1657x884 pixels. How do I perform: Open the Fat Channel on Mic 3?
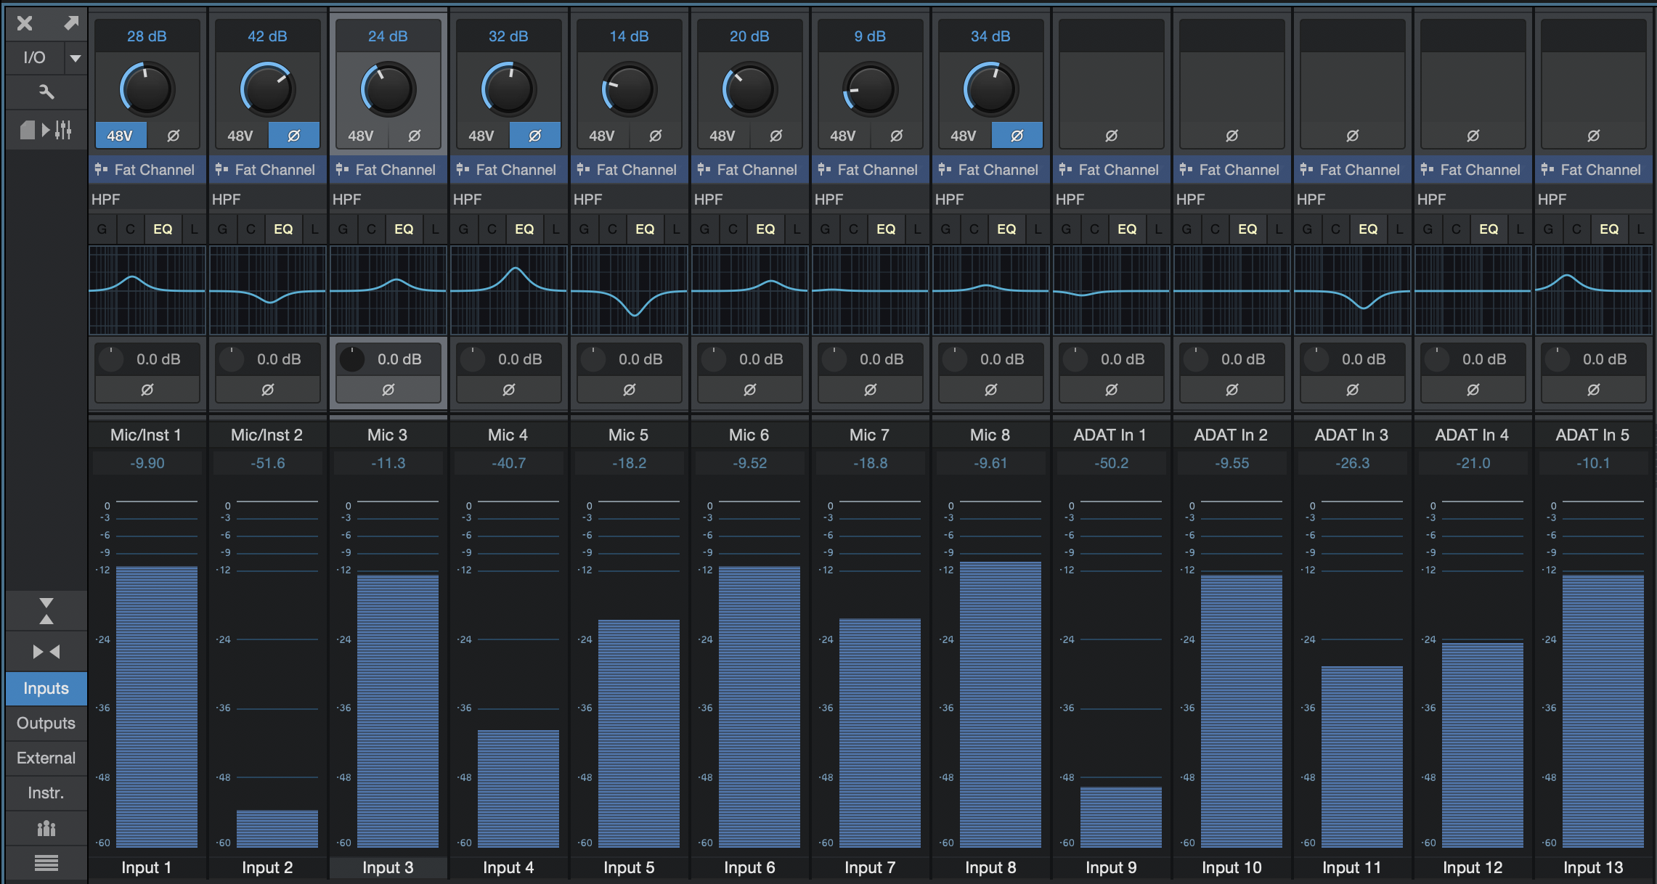pyautogui.click(x=388, y=169)
